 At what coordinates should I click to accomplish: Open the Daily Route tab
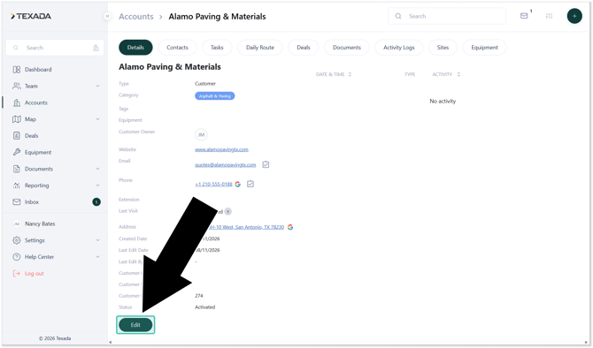[x=260, y=48]
